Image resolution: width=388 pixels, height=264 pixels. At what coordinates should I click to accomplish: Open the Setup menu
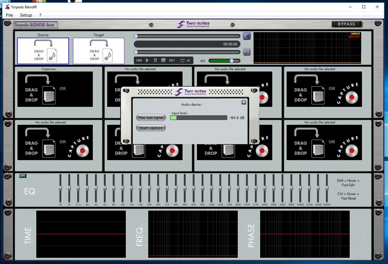26,15
